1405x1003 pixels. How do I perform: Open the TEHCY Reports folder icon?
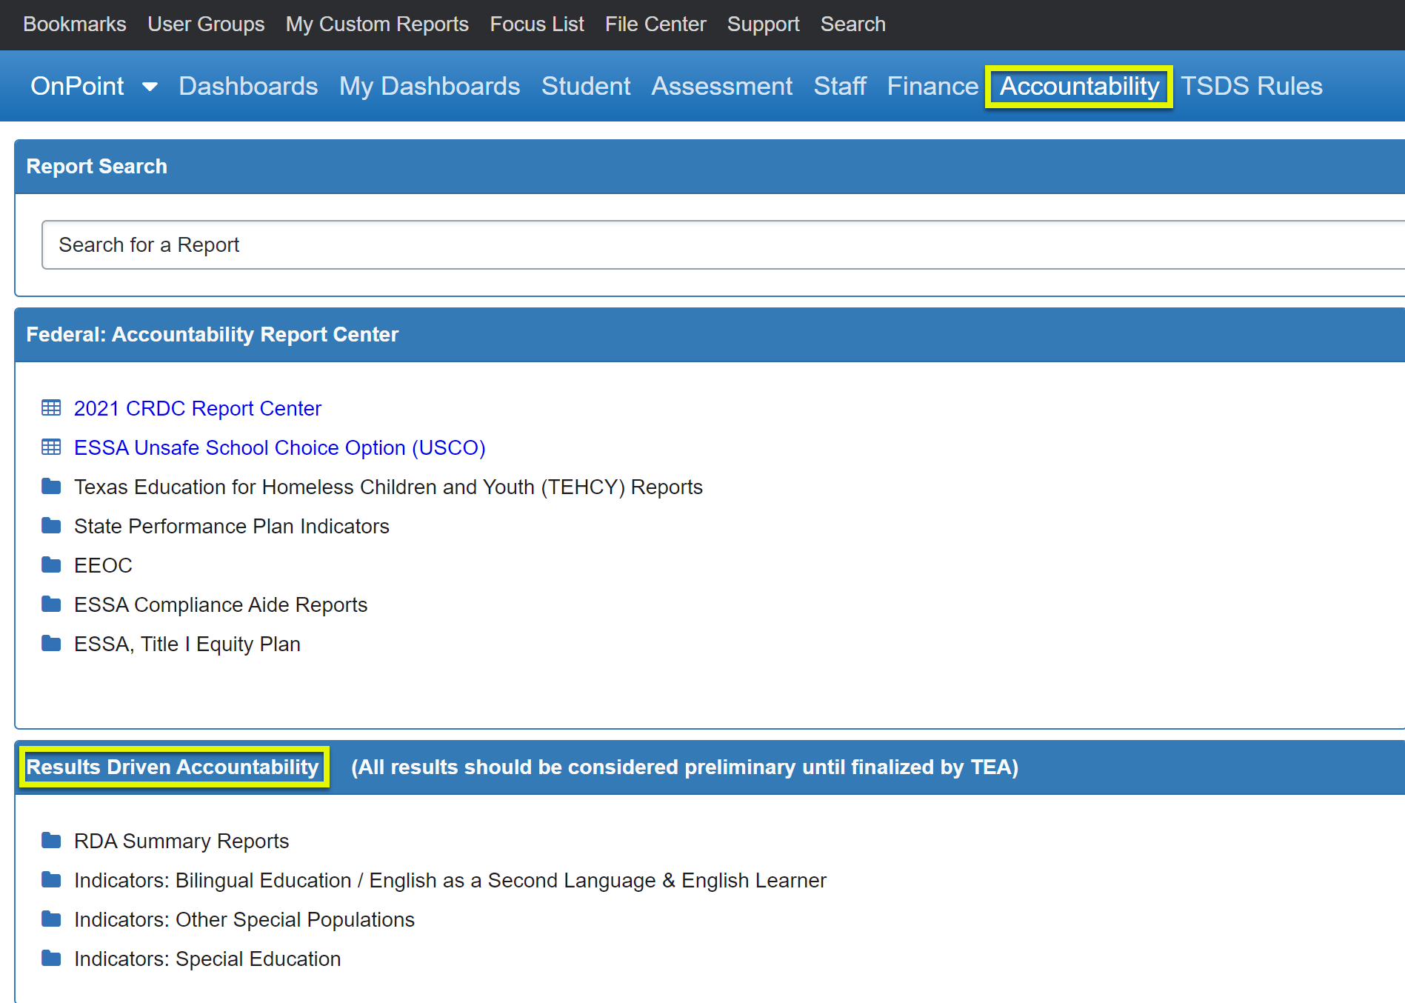[x=50, y=486]
